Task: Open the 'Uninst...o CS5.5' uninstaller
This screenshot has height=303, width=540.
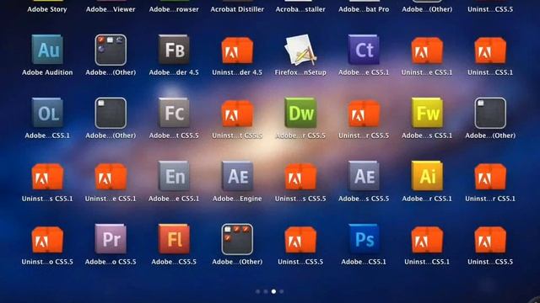Action: (47, 240)
